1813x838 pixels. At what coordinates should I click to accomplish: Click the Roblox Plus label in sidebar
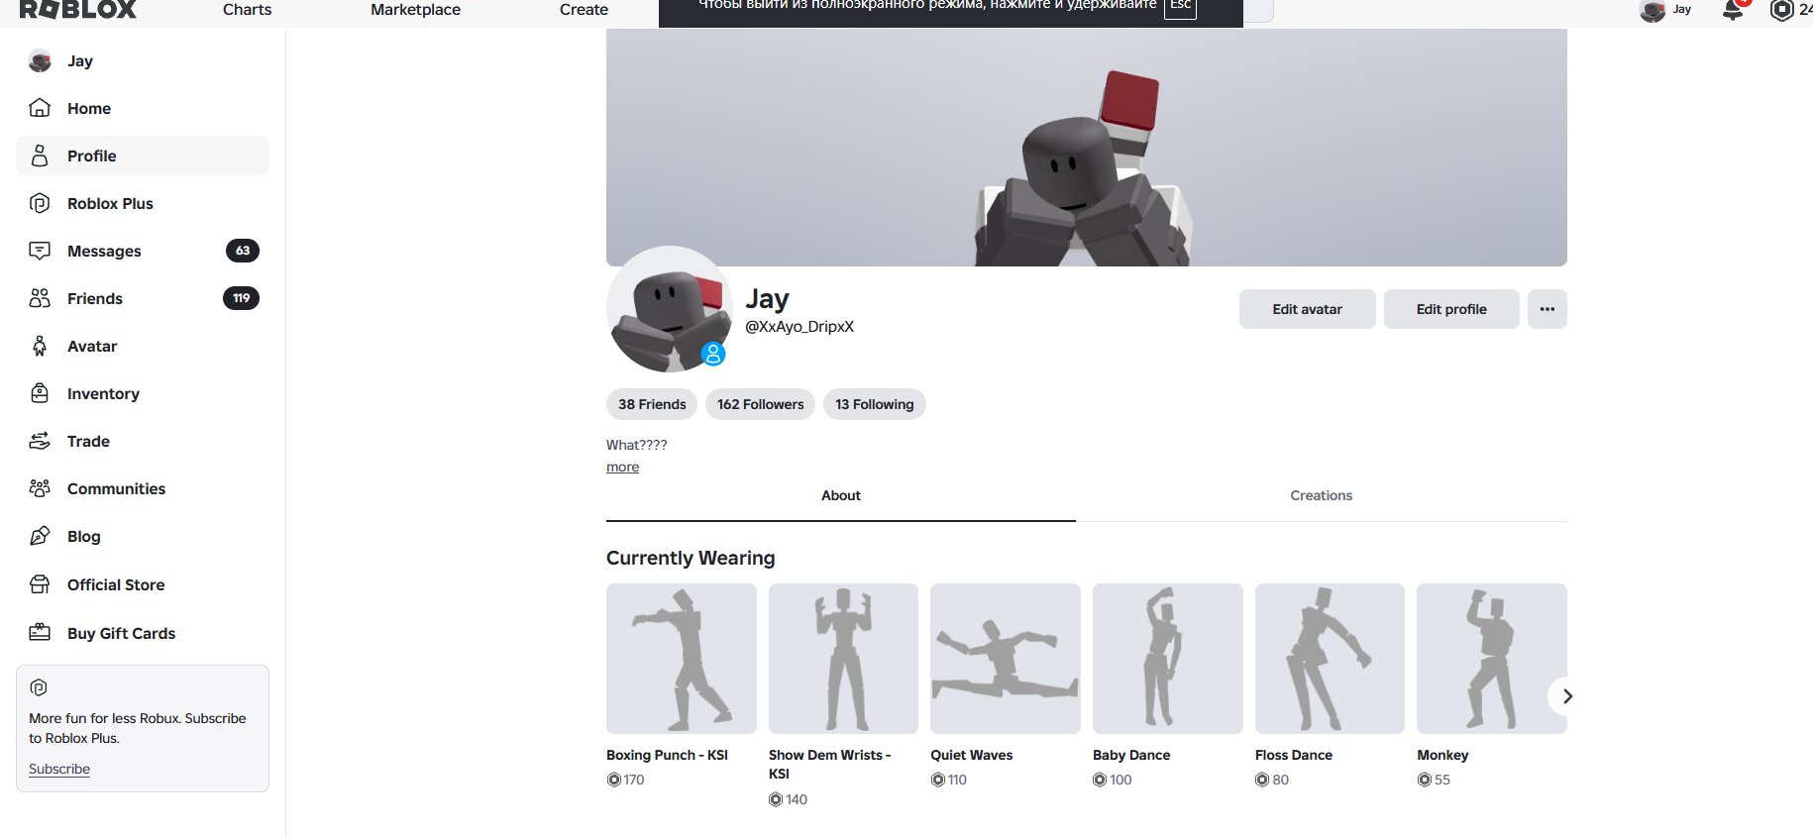pos(110,203)
